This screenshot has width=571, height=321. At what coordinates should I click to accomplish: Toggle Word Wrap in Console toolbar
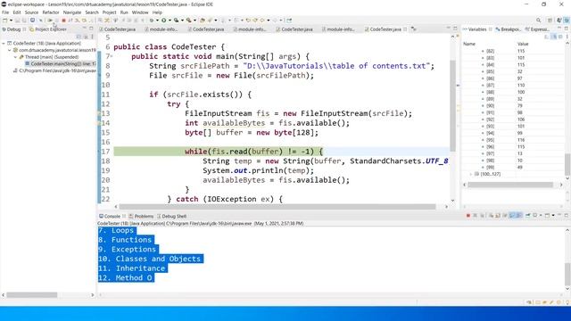pyautogui.click(x=505, y=216)
